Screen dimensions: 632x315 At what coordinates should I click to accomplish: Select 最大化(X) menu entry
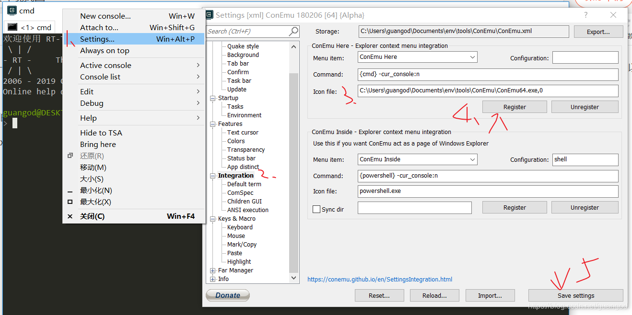coord(134,202)
